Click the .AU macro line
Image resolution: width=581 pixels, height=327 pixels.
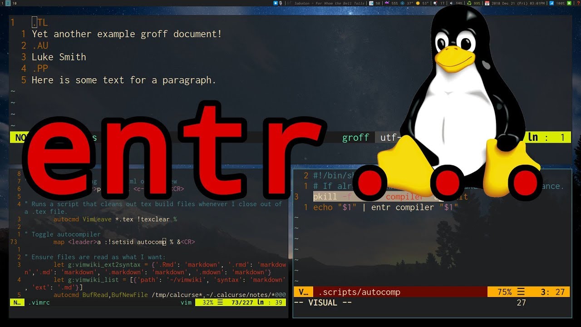tap(39, 45)
